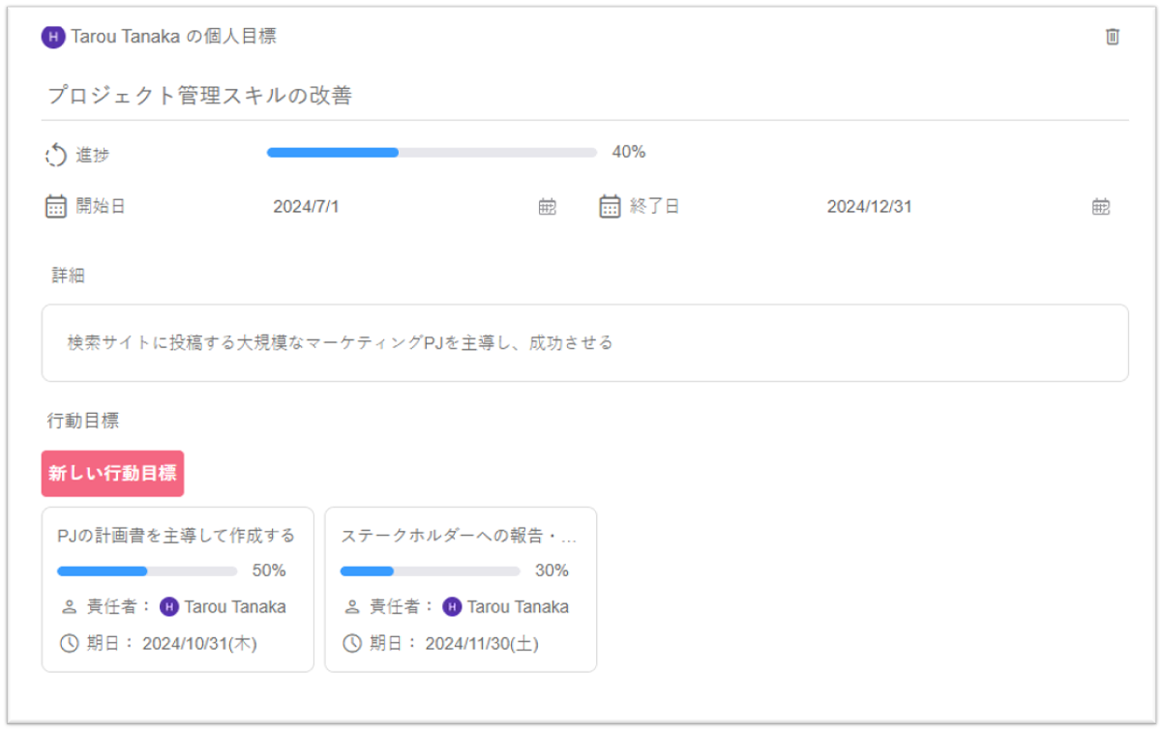Click the calendar icon next to 終了日 label

[x=609, y=205]
